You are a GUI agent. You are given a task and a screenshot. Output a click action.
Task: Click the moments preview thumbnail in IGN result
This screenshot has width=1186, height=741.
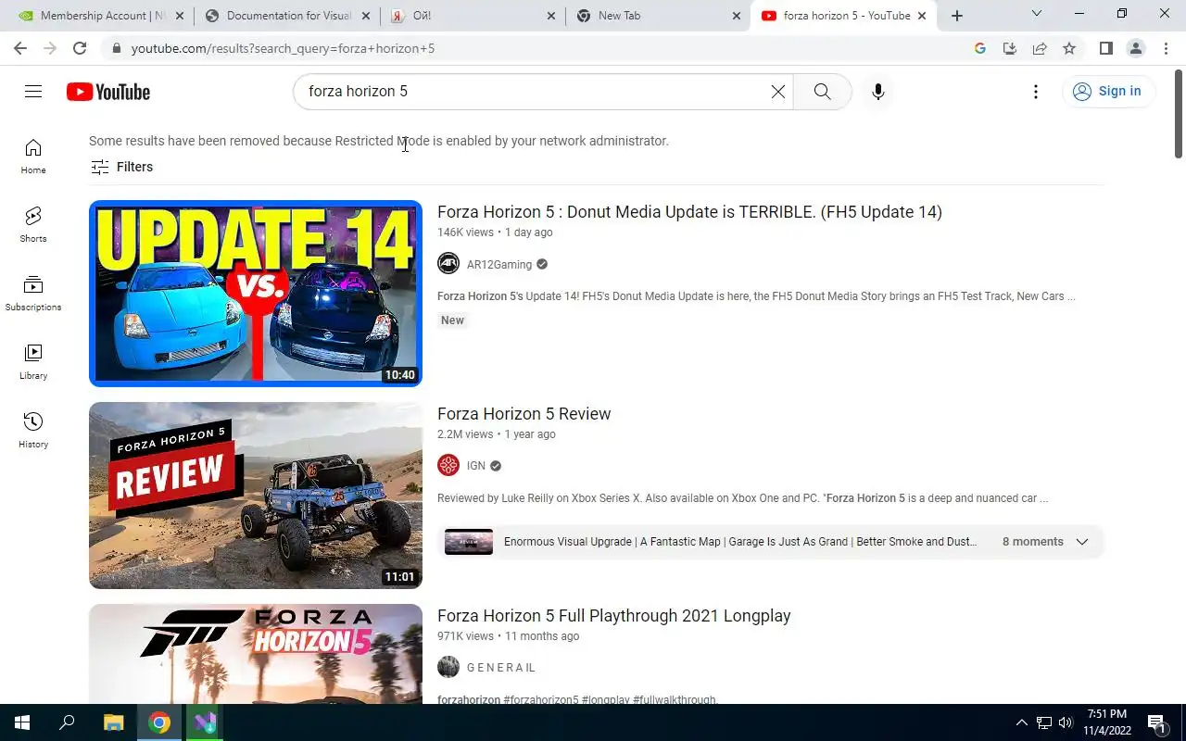(x=469, y=542)
